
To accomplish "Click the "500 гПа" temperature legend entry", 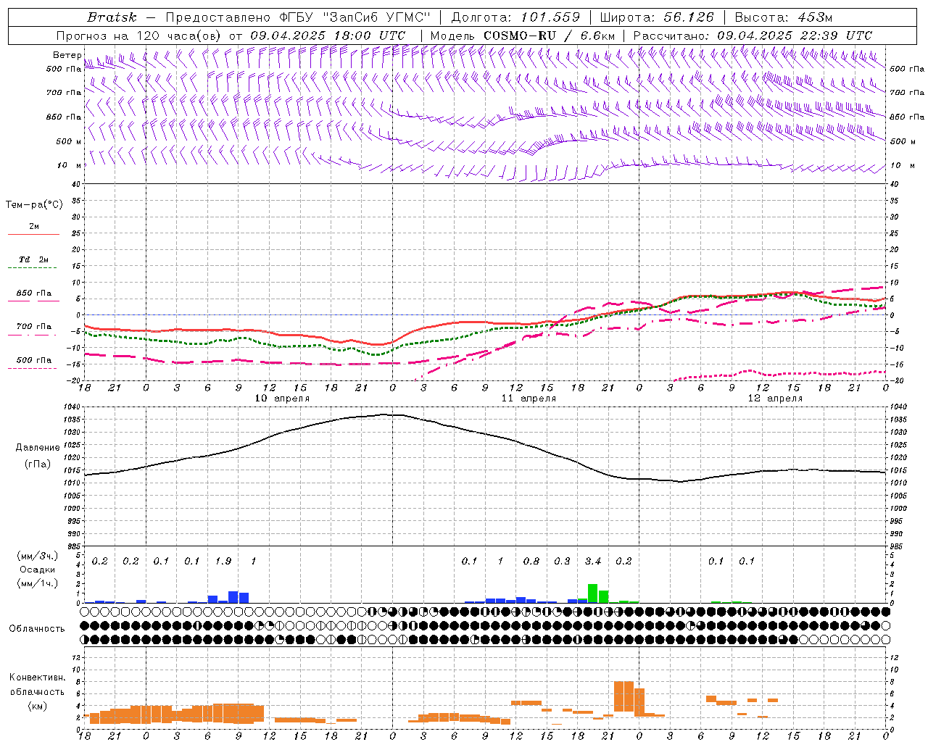I will 34,360.
